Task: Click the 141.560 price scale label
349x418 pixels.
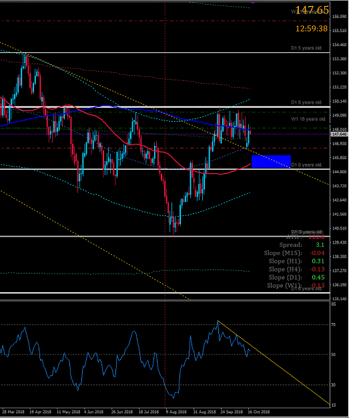Action: (x=340, y=214)
